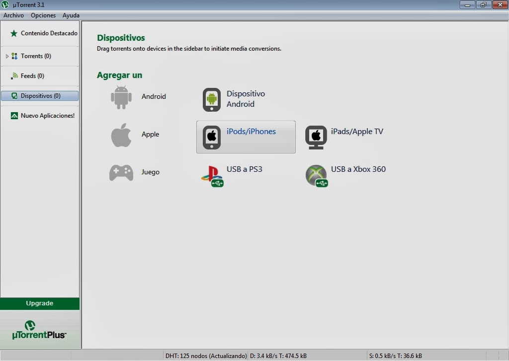Click the µTorrent title bar icon
This screenshot has width=509, height=361.
(x=5, y=5)
